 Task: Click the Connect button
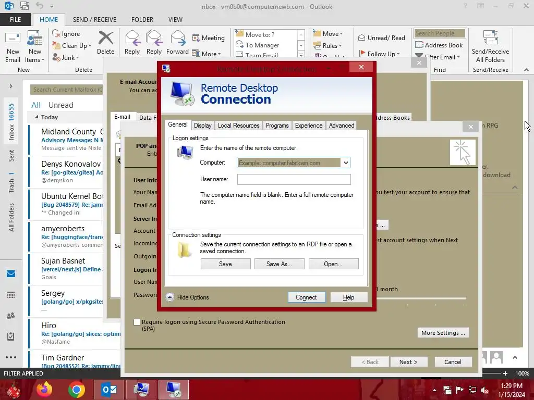coord(306,297)
